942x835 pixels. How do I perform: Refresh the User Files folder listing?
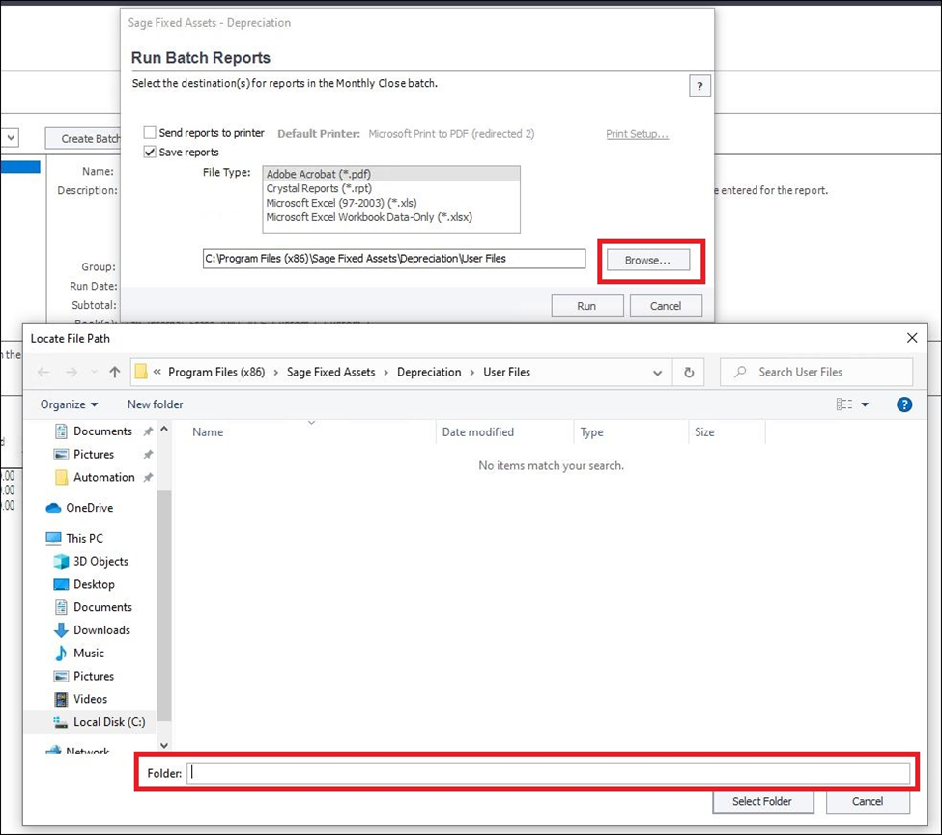click(x=689, y=373)
